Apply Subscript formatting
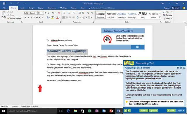 click(40, 18)
